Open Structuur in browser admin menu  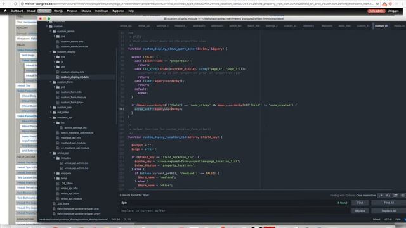click(x=44, y=11)
